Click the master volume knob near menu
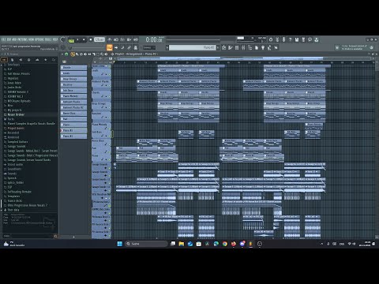 [x=62, y=39]
